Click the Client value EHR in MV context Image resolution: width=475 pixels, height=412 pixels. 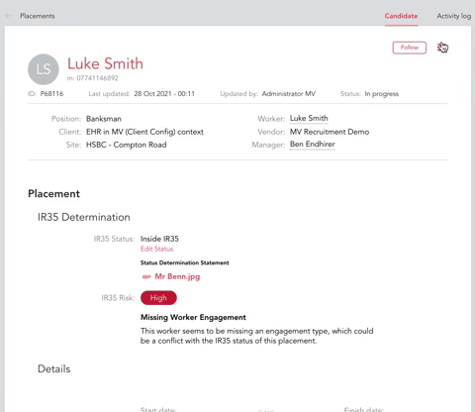144,132
